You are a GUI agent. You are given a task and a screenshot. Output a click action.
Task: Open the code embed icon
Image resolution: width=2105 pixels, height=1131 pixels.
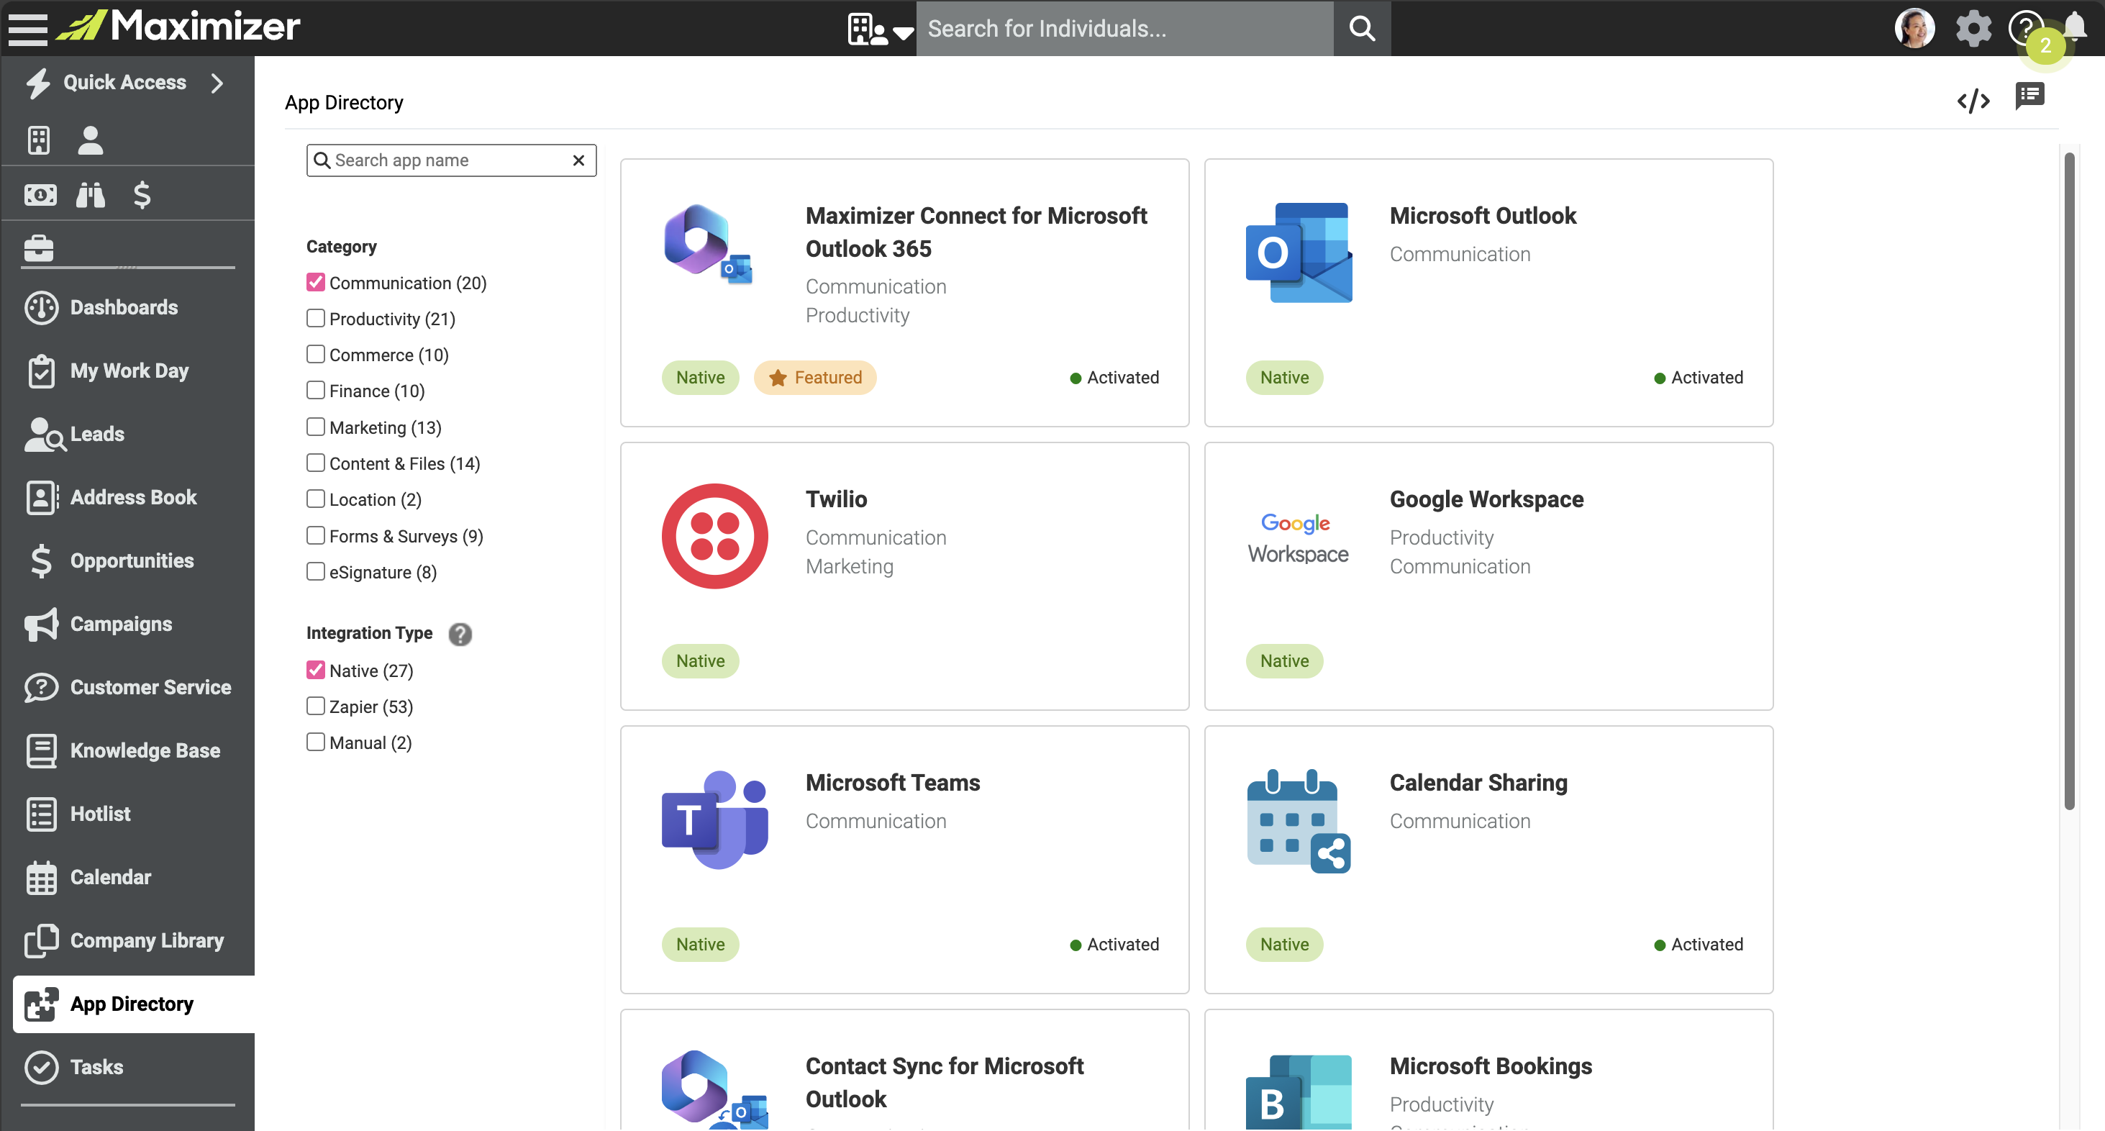point(1973,101)
